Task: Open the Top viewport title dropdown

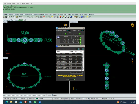Action: coord(7,22)
